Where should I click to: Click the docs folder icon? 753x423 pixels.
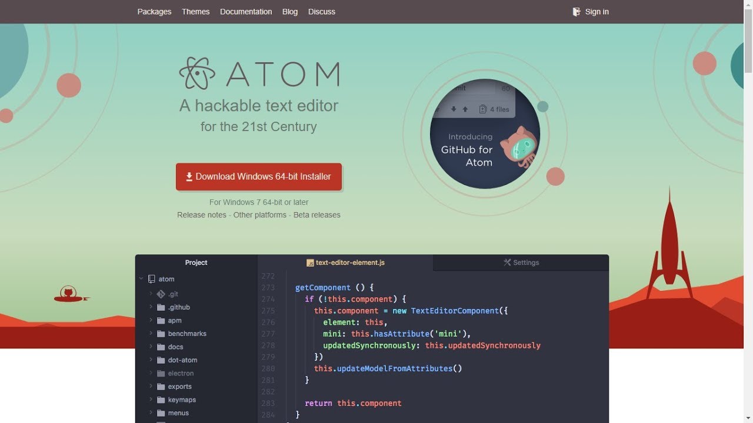[x=161, y=347]
